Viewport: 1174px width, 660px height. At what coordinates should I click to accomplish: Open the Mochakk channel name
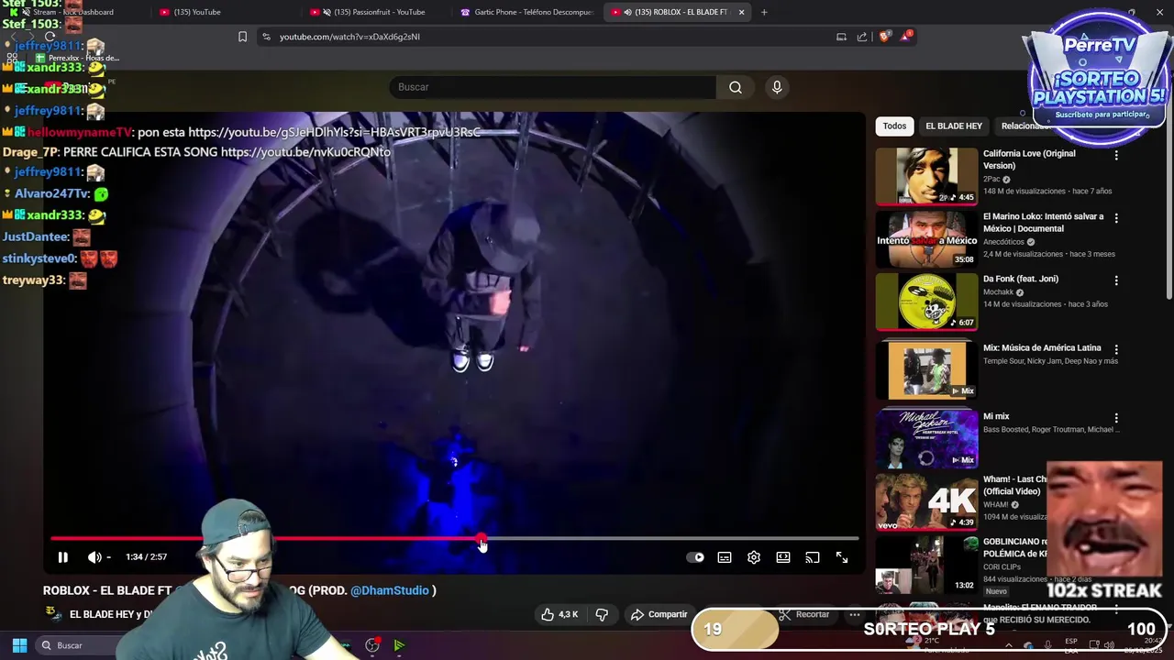tap(1000, 292)
